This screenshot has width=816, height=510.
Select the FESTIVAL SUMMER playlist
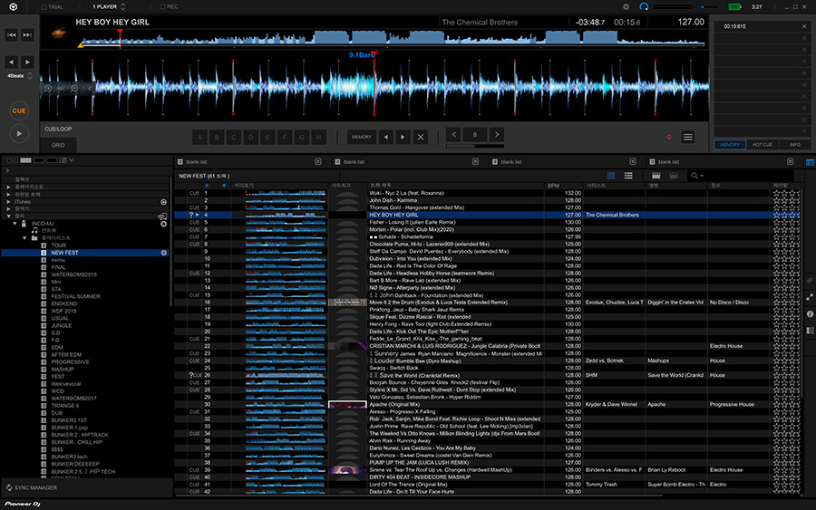coord(75,296)
